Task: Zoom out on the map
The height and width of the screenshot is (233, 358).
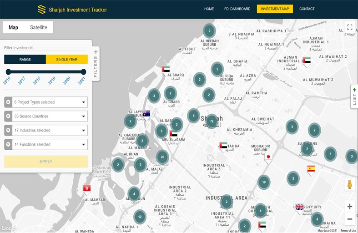Action: (349, 219)
